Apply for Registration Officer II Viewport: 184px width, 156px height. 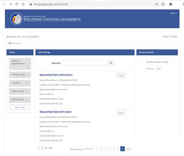121,75
